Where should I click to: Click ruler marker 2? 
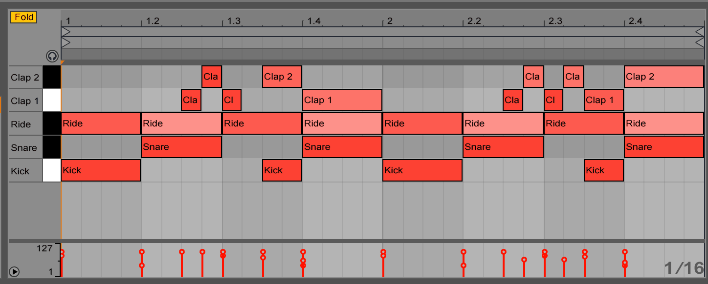tap(390, 21)
